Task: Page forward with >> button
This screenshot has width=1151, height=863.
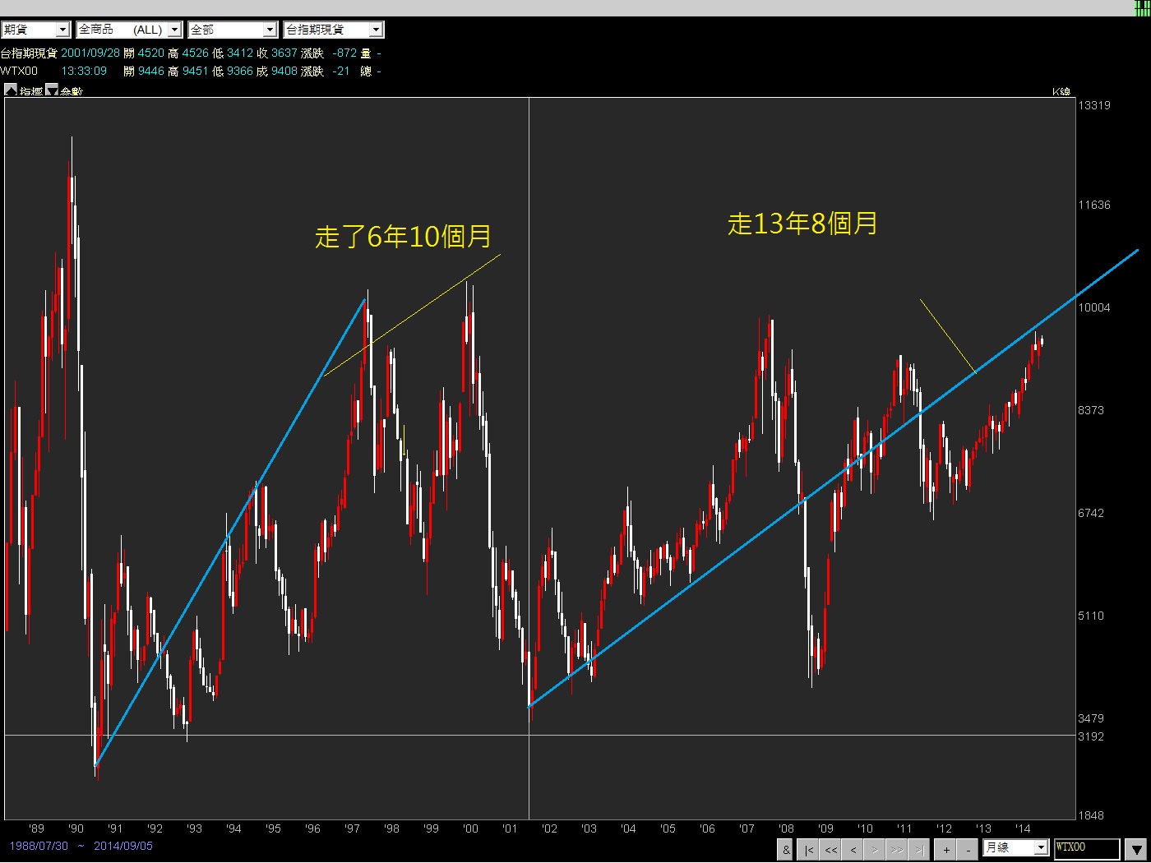Action: (x=897, y=850)
